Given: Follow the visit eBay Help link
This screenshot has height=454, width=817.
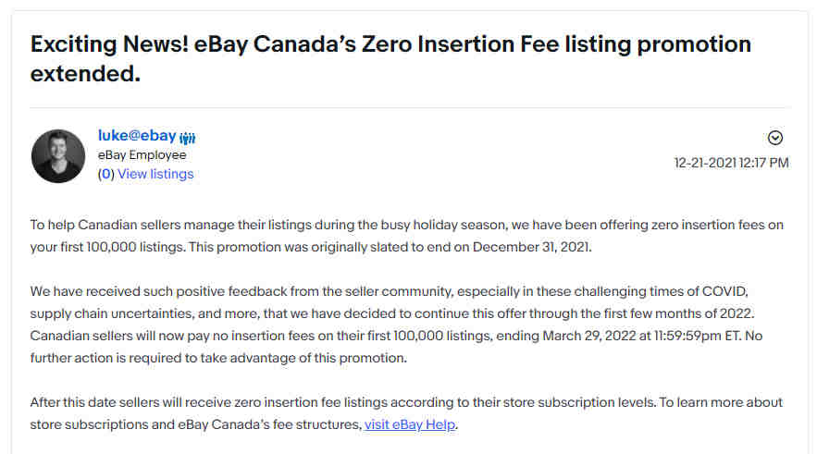Looking at the screenshot, I should click(410, 424).
